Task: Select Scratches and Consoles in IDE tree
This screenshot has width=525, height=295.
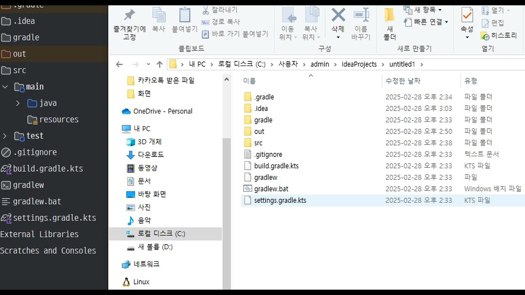Action: [x=48, y=251]
